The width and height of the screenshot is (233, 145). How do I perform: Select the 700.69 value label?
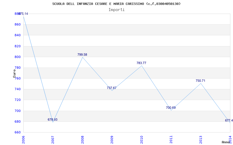pyautogui.click(x=171, y=108)
